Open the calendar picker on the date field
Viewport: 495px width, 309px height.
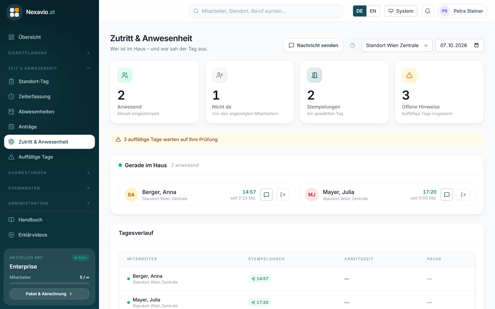tap(476, 45)
